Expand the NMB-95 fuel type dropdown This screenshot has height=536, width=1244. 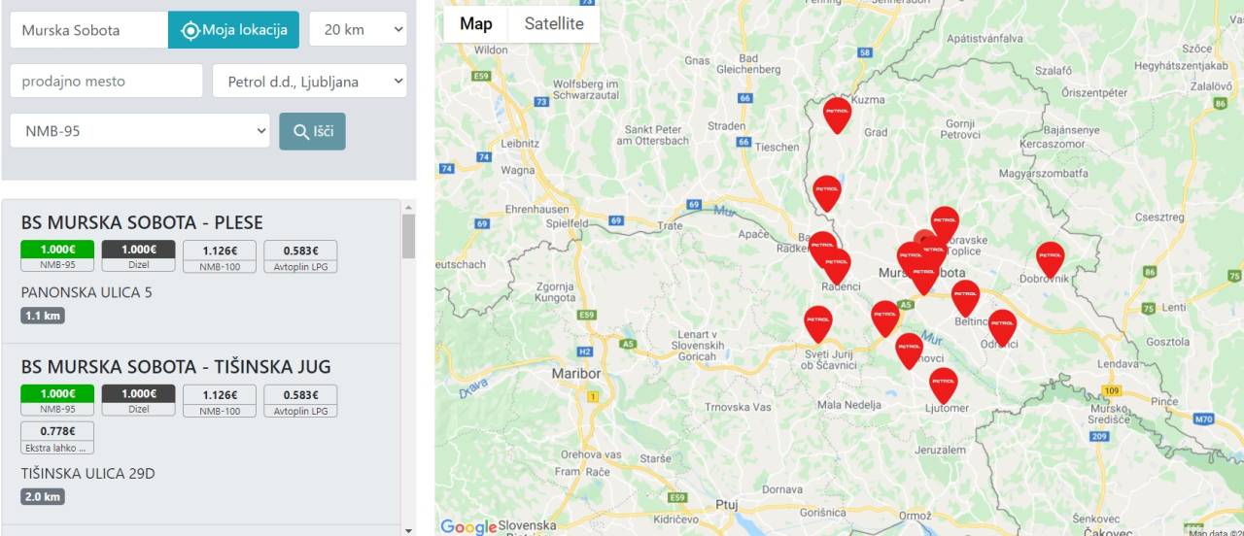click(140, 130)
